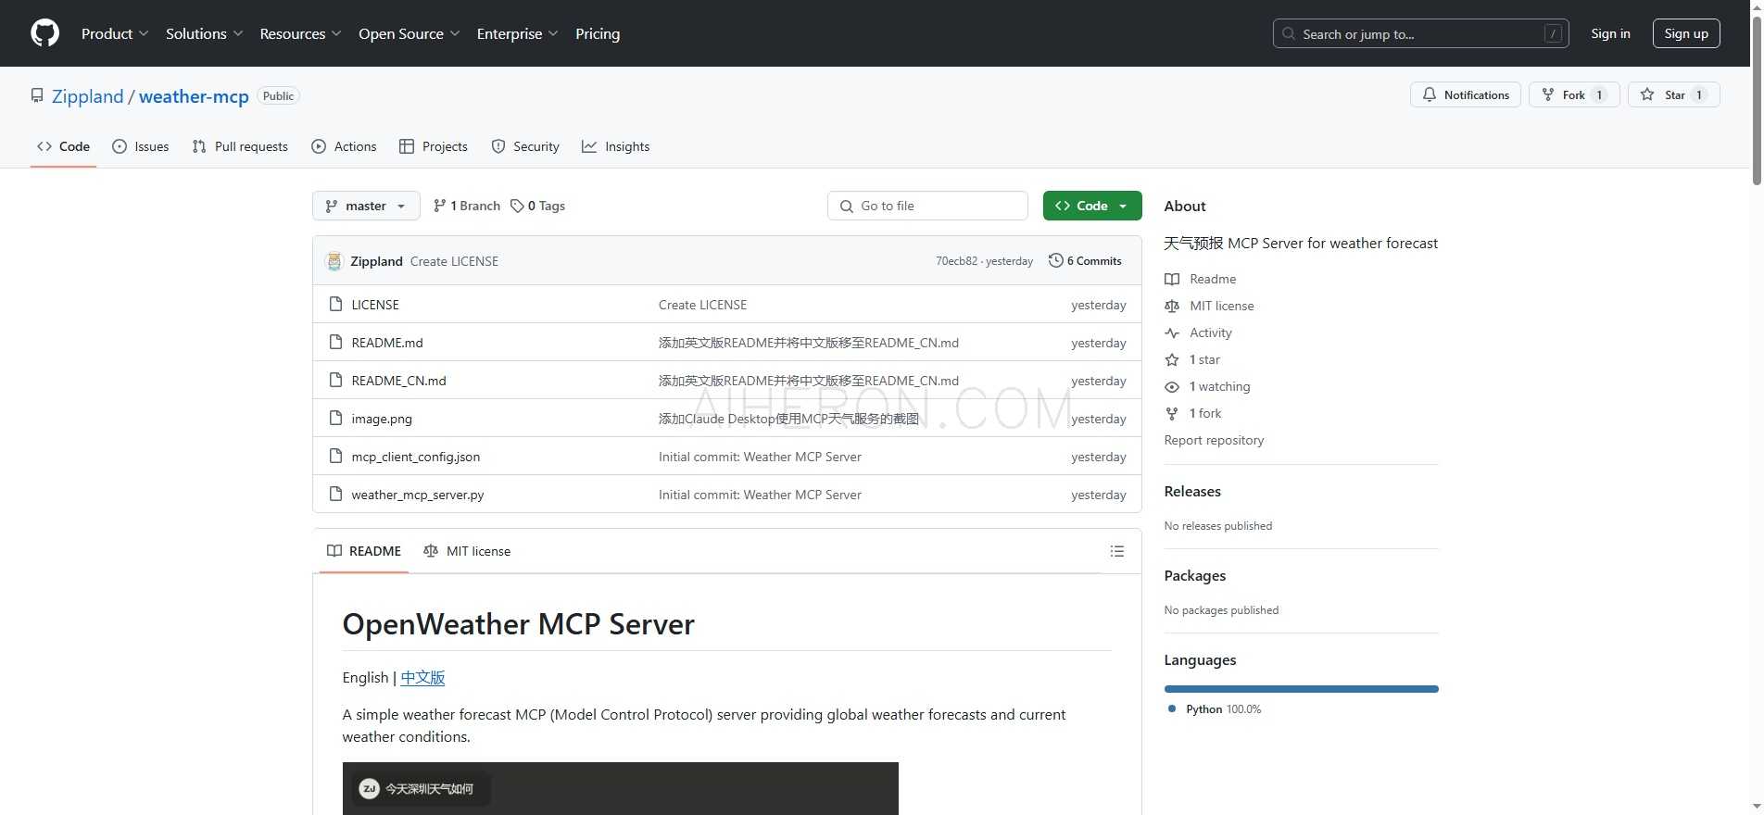Open the GitHub homepage logo
This screenshot has height=815, width=1764.
44,33
